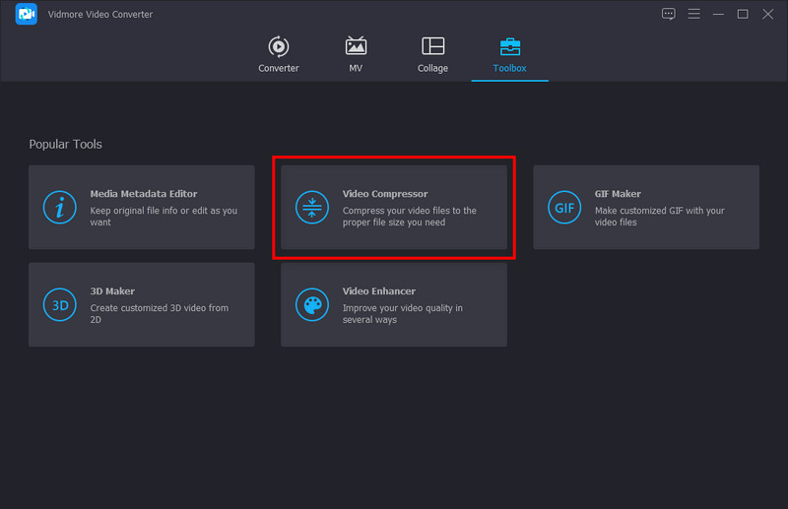Open the 3D Maker tool title
788x509 pixels.
[x=112, y=291]
